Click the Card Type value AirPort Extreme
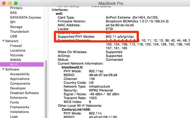Viewport: 190px width, 118px height. (x=132, y=17)
